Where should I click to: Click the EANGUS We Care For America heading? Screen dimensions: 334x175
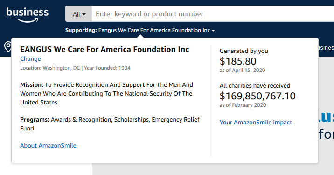click(104, 49)
